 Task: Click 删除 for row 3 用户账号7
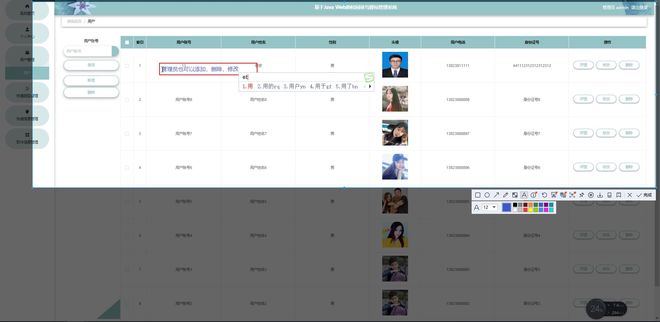click(x=629, y=133)
